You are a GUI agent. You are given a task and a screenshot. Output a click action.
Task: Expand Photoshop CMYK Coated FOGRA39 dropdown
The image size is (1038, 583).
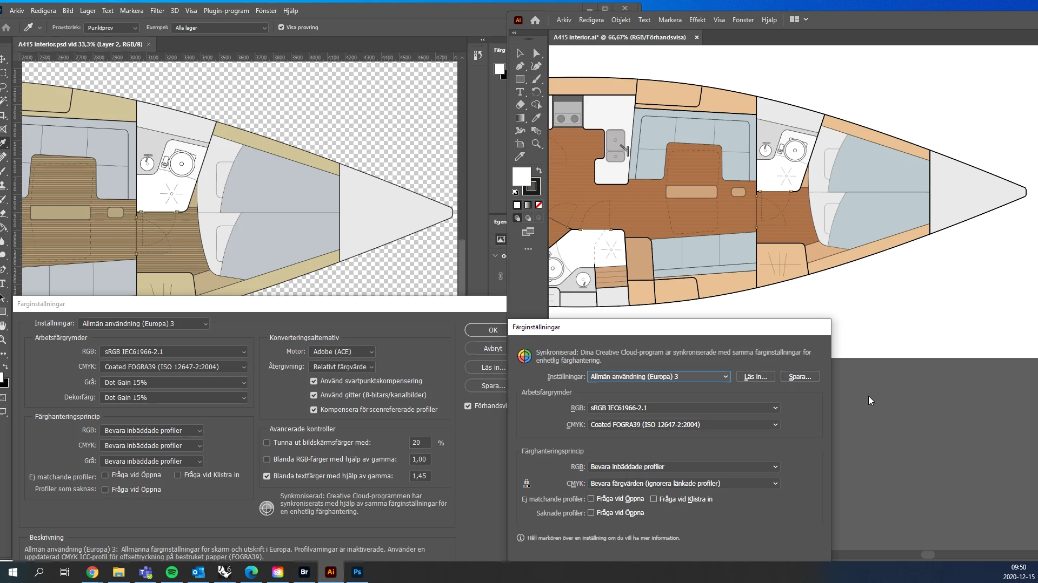point(174,367)
